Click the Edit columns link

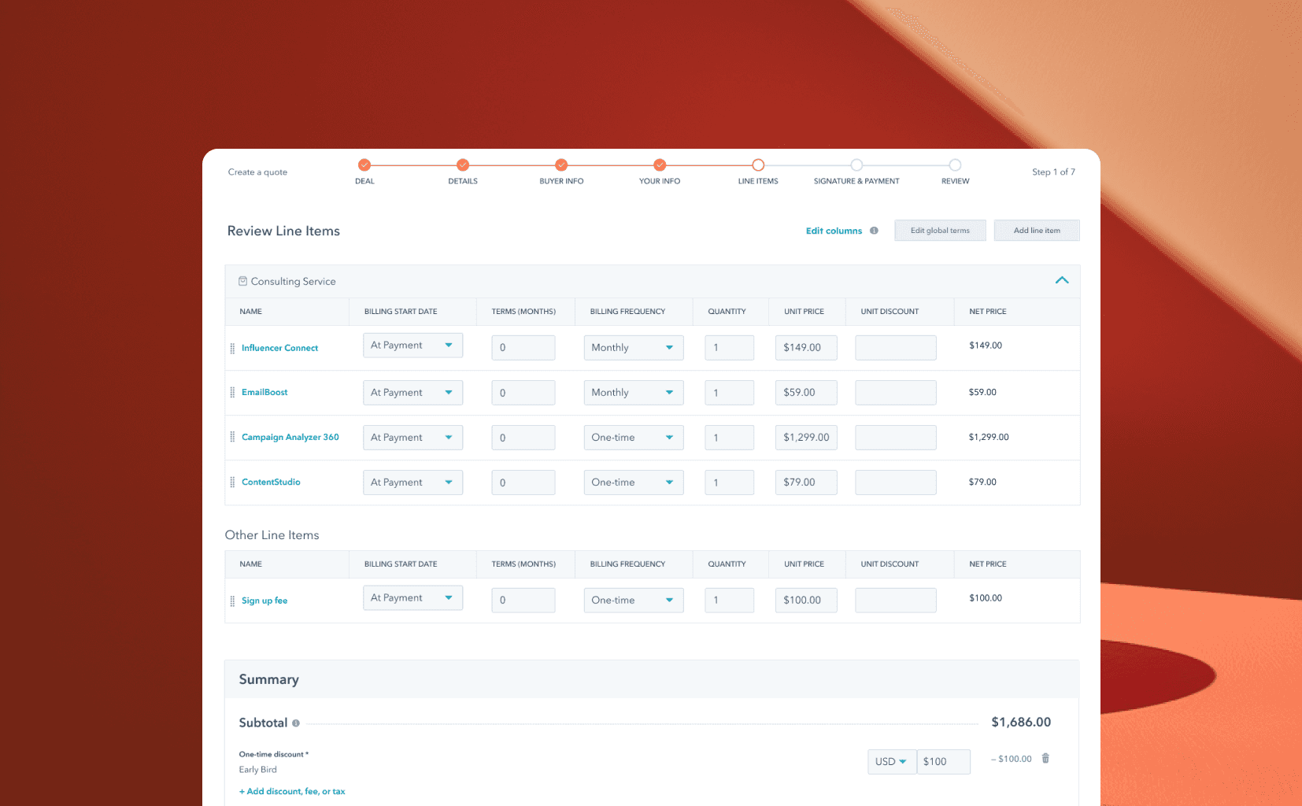tap(834, 231)
